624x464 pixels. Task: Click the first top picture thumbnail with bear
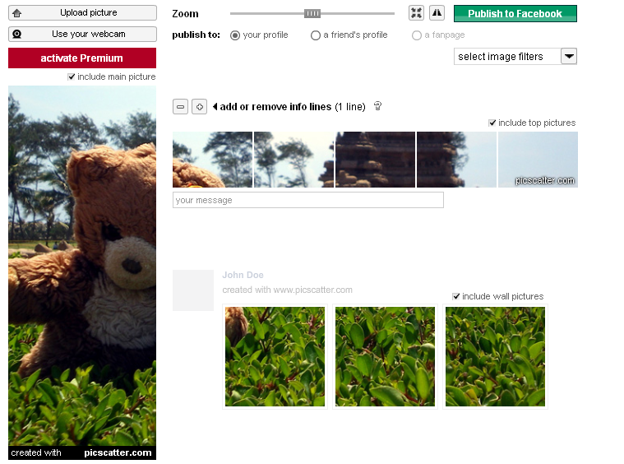click(212, 160)
